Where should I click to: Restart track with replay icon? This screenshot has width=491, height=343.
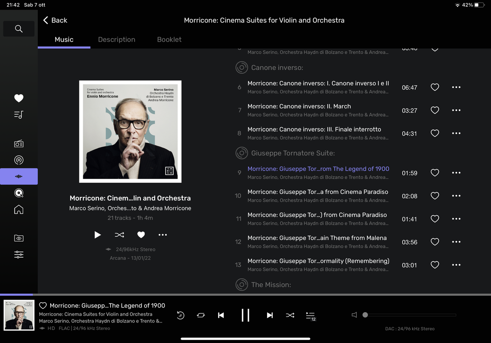181,315
